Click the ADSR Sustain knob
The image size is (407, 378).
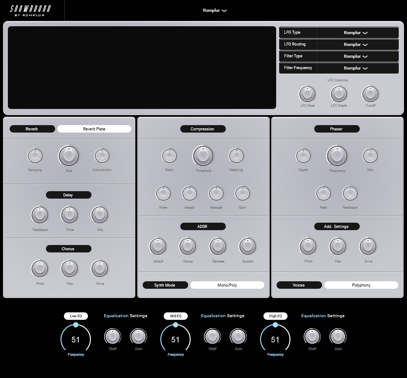coord(248,246)
